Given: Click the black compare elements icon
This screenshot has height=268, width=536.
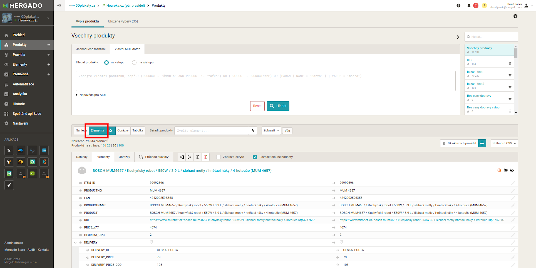Looking at the screenshot, I should pos(198,157).
